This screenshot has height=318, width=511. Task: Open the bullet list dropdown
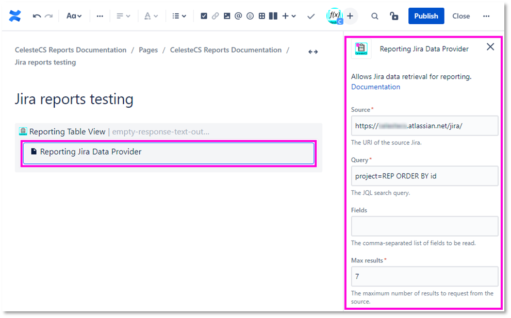pyautogui.click(x=179, y=16)
